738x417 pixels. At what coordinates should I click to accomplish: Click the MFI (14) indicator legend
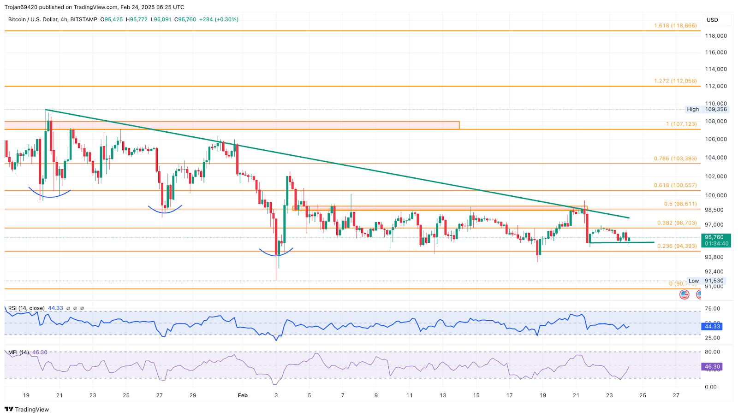coord(19,352)
